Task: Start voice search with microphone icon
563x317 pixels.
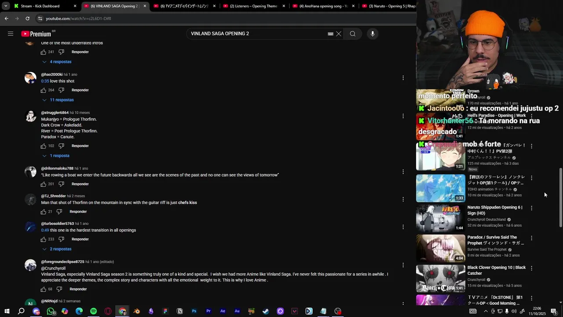Action: pyautogui.click(x=373, y=34)
